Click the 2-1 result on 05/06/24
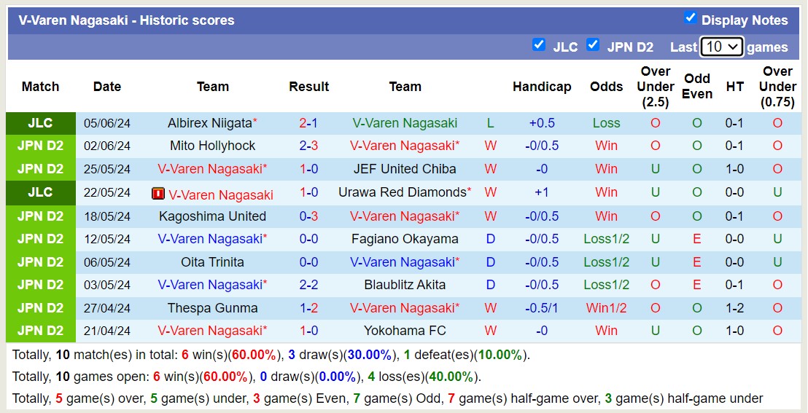The width and height of the screenshot is (808, 413). 308,123
